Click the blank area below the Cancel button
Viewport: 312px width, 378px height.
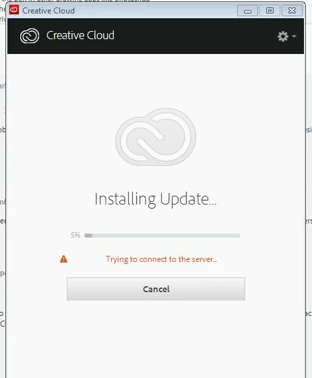point(156,337)
